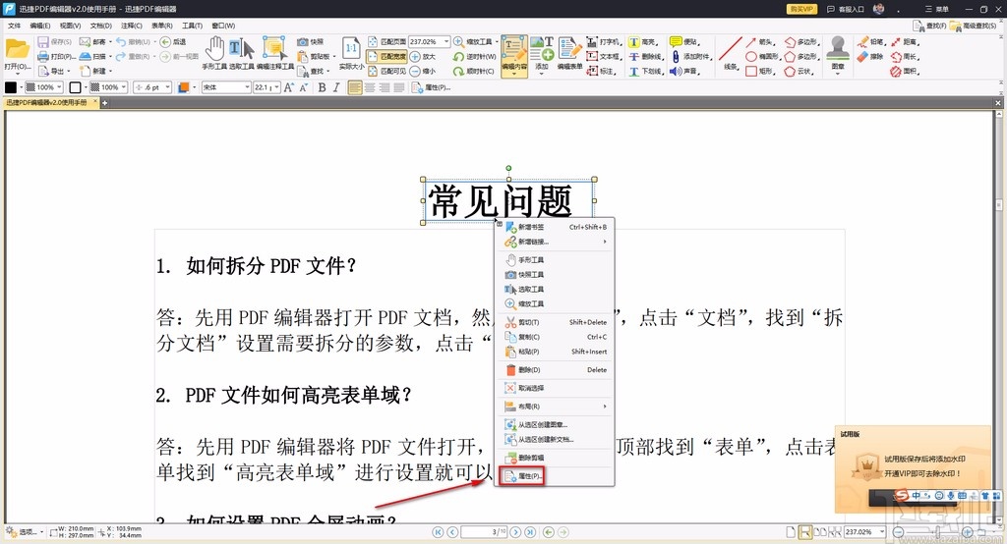The width and height of the screenshot is (1007, 544).
Task: Choose the 距离 distance measuring tool
Action: (905, 41)
